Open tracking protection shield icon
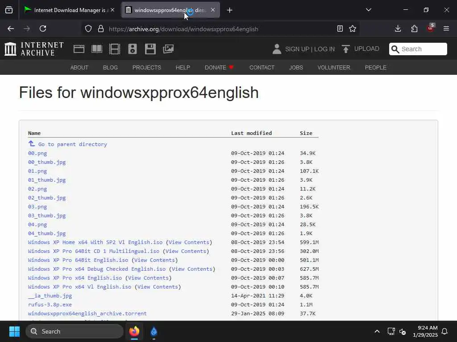The image size is (457, 342). point(88,28)
